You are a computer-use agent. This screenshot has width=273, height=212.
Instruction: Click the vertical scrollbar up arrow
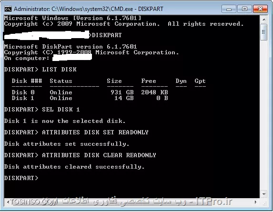tap(264, 20)
